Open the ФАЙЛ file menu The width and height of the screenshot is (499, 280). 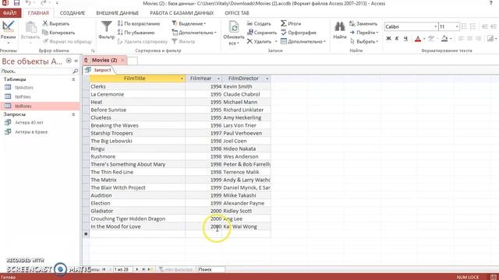[x=10, y=13]
